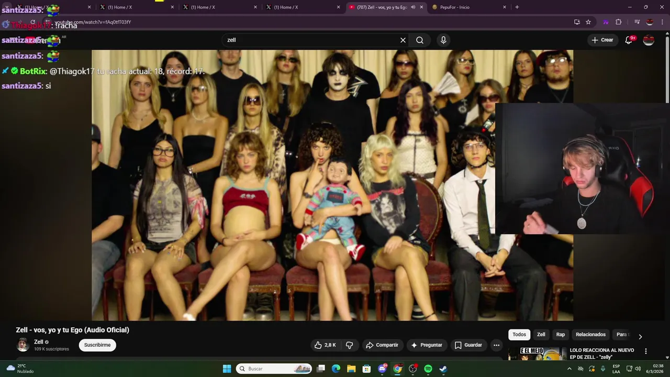Open YouTube notifications bell
This screenshot has width=670, height=377.
pyautogui.click(x=629, y=40)
